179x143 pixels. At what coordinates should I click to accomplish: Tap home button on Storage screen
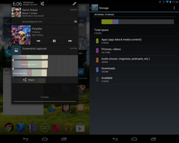pyautogui.click(x=134, y=139)
